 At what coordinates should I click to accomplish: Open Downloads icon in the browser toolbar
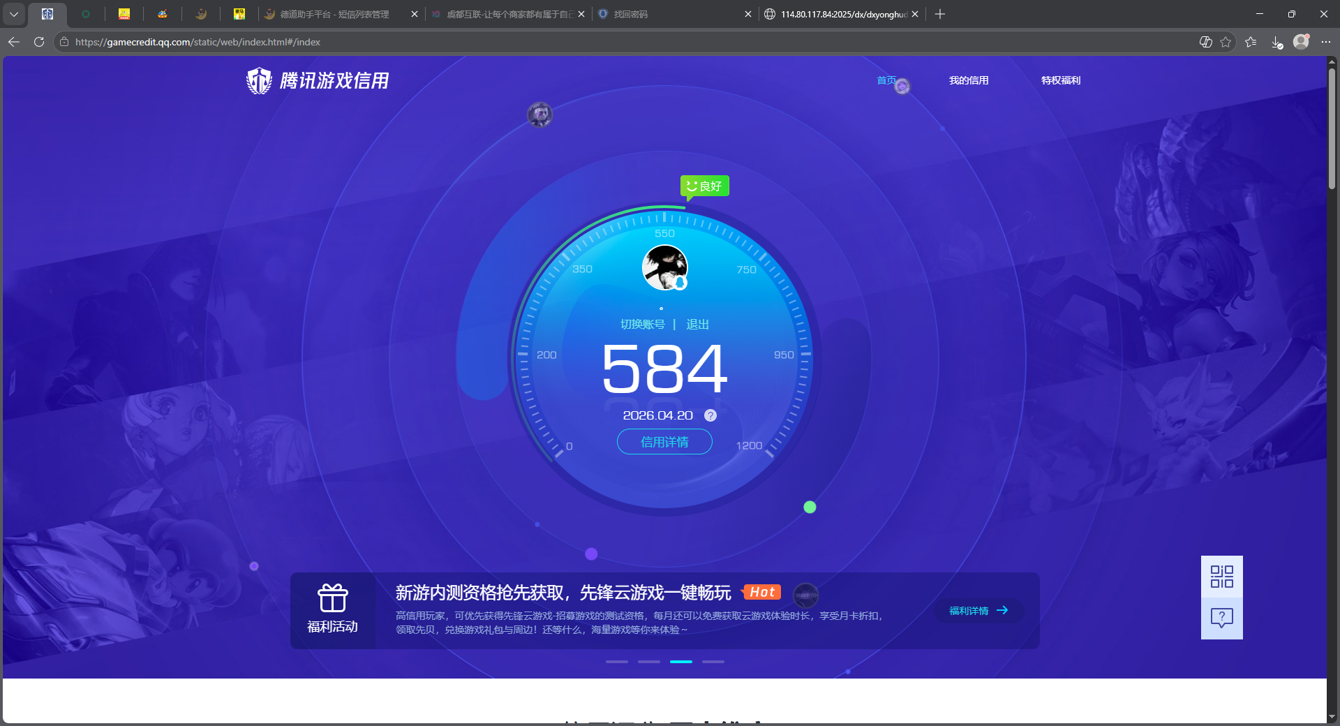tap(1277, 42)
